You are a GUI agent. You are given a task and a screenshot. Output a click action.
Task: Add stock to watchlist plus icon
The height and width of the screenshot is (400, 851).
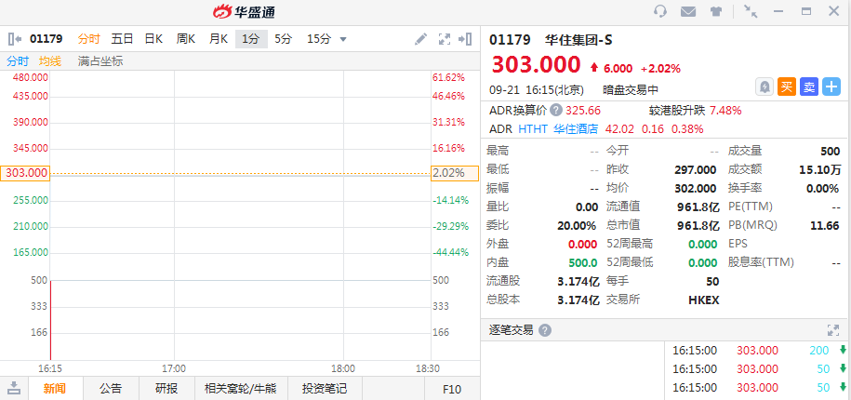831,87
